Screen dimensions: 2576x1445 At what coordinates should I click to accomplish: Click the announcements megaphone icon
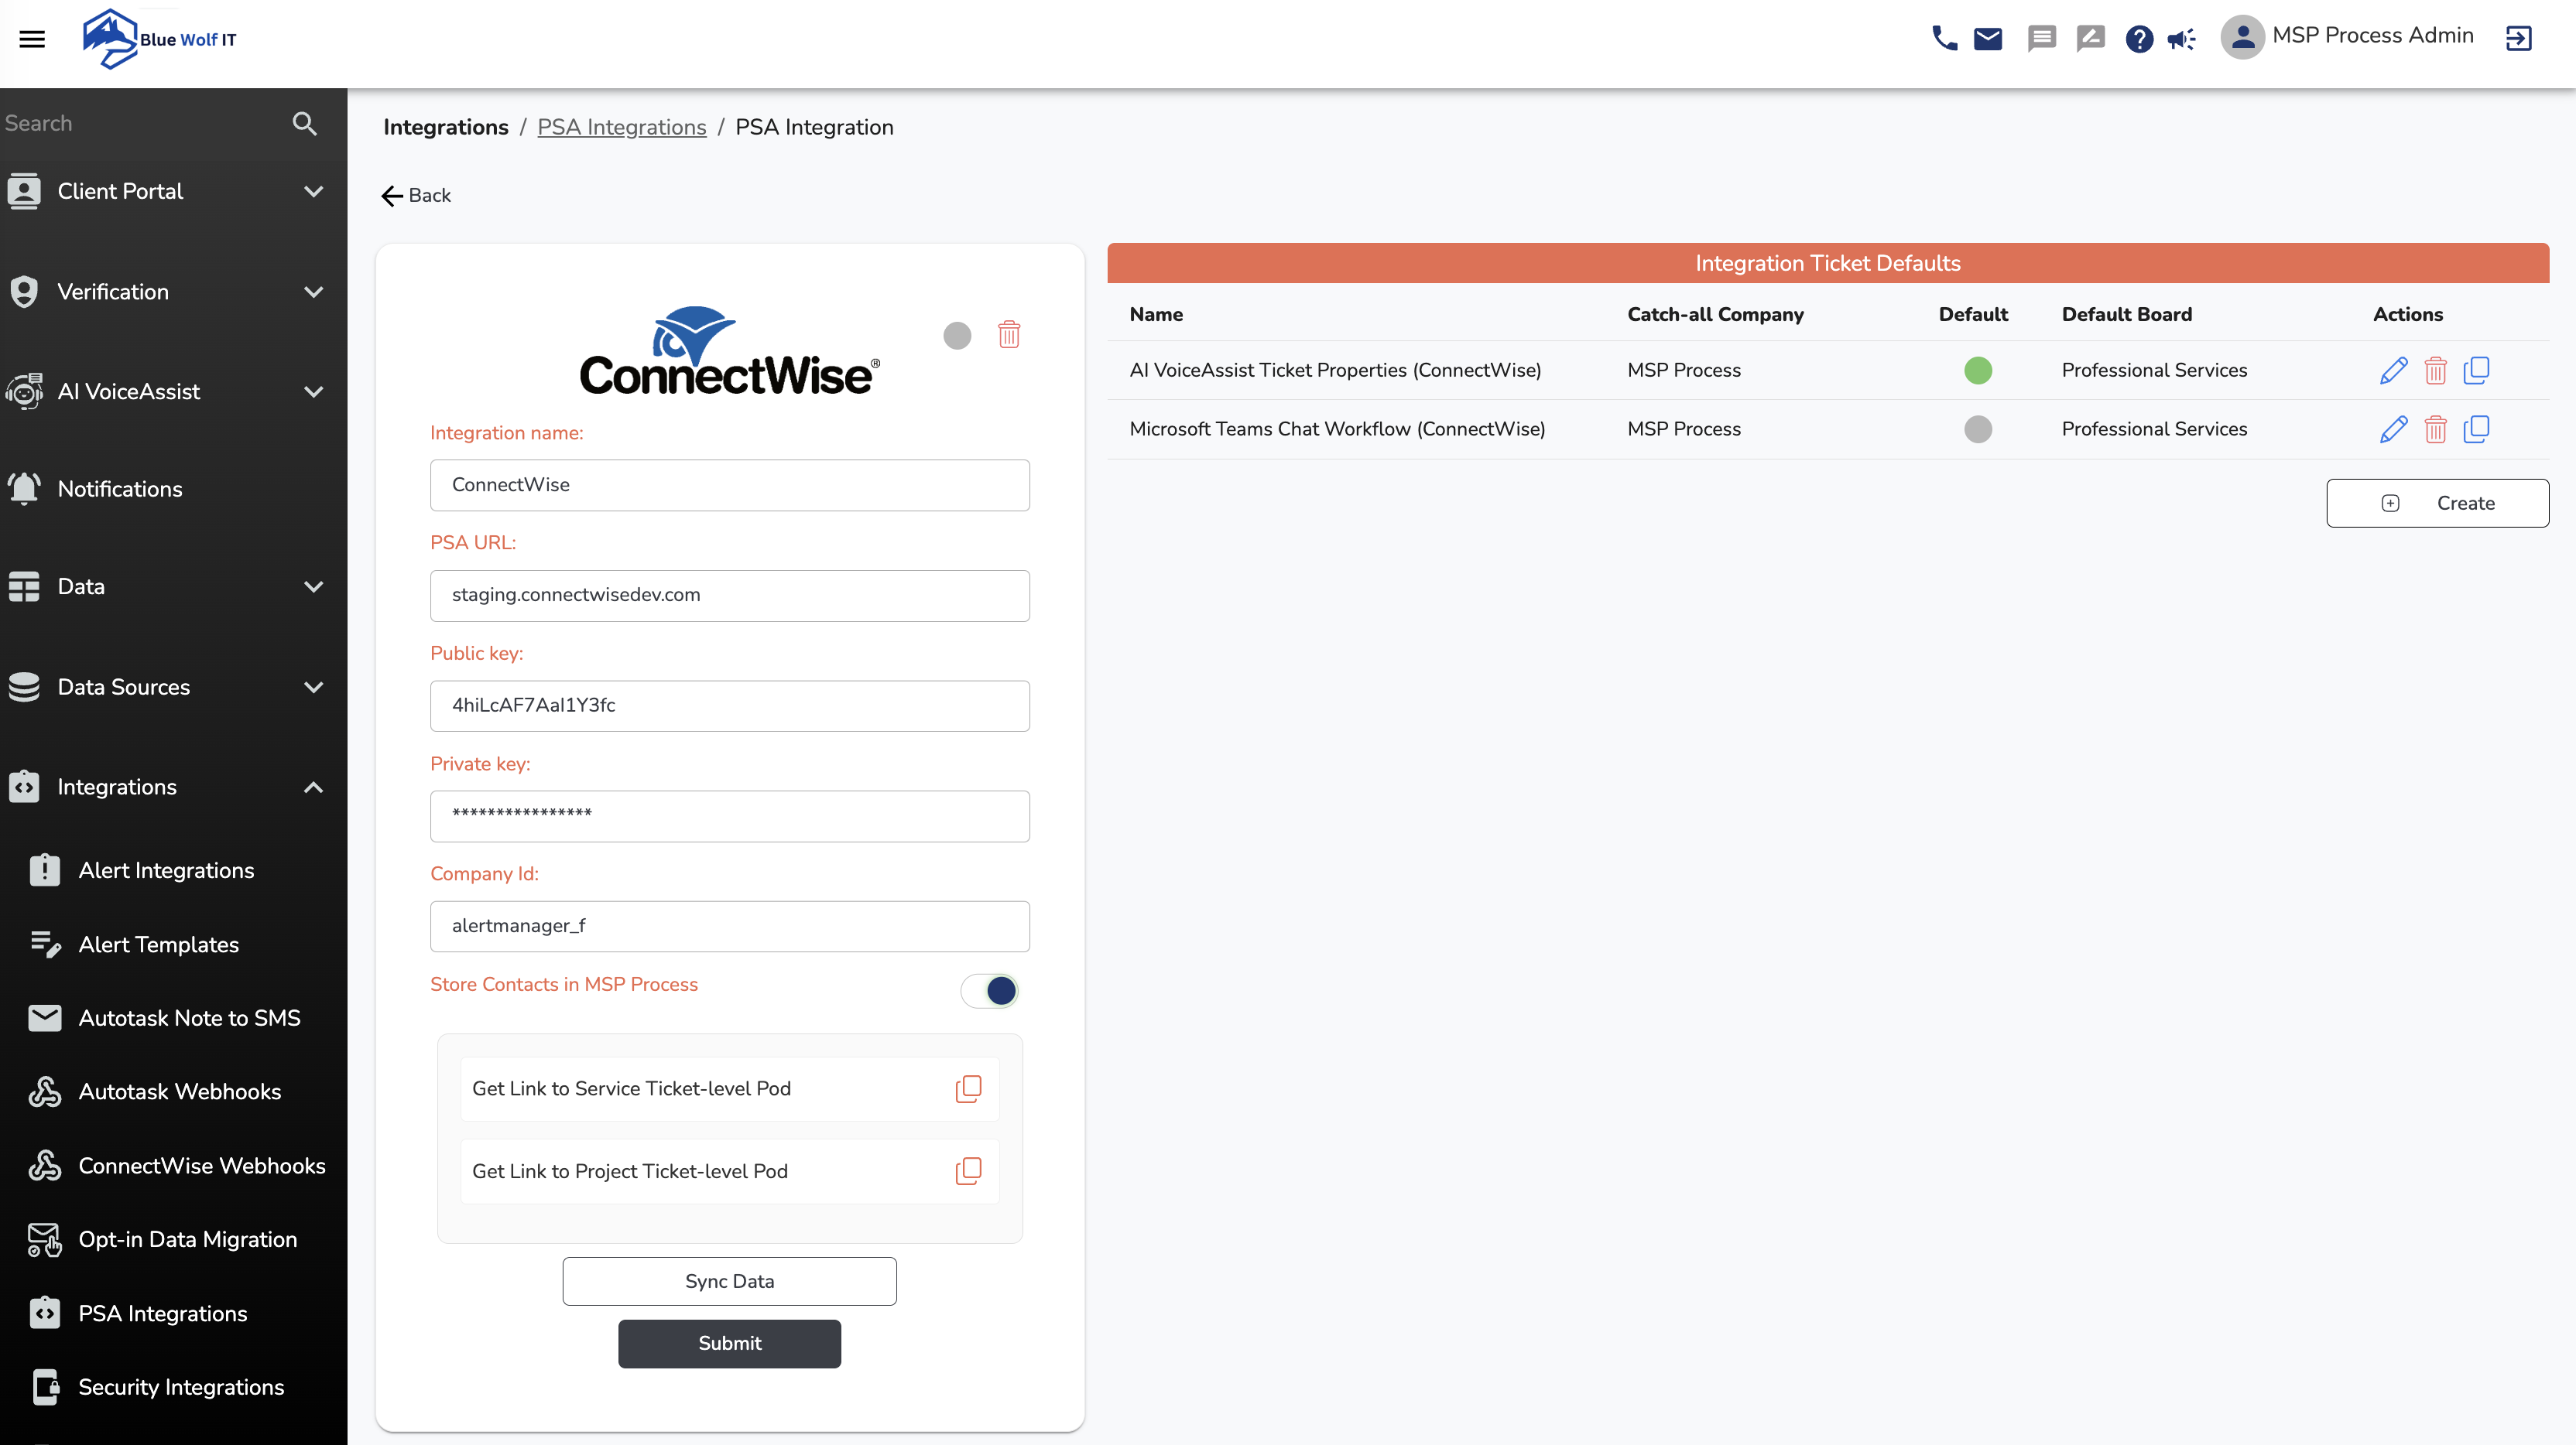(x=2181, y=38)
